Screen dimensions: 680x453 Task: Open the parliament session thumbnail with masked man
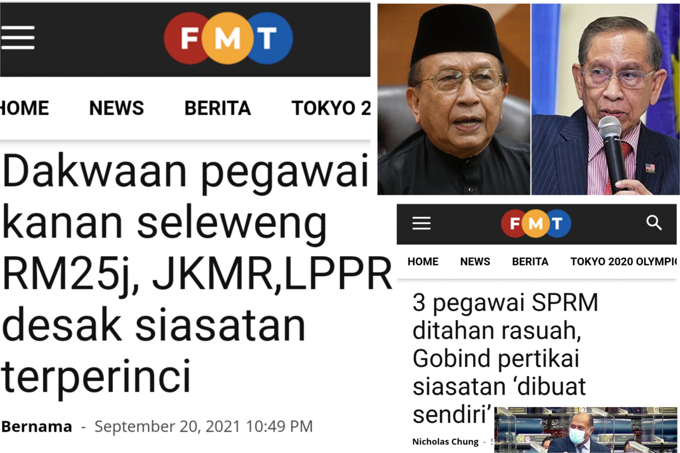[585, 430]
